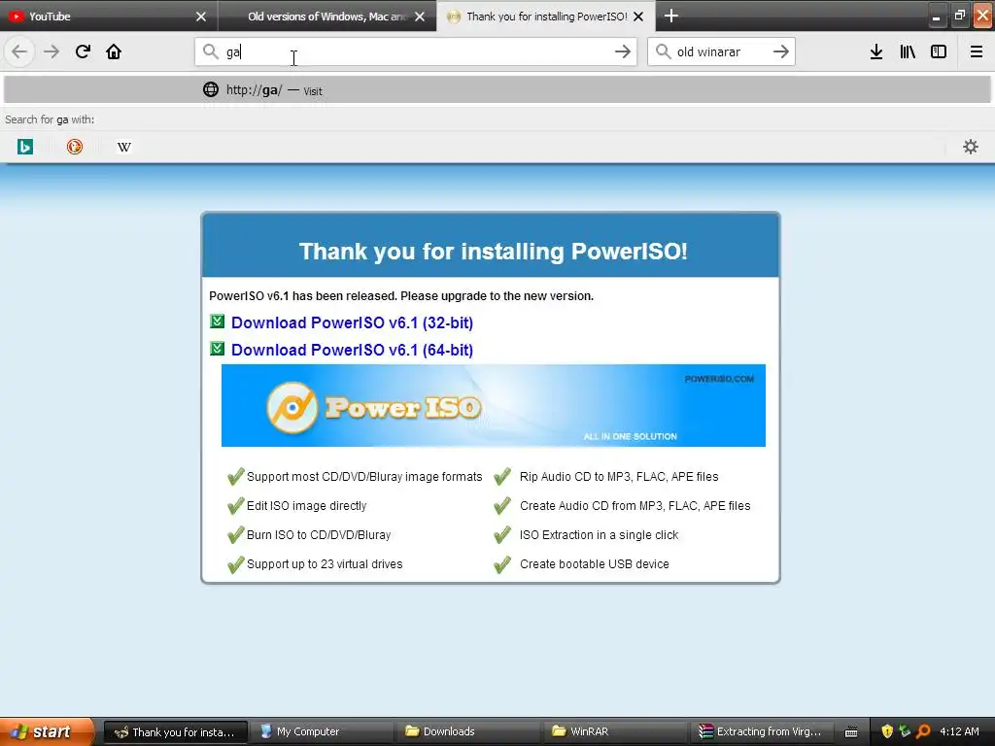Click green download icon beside 64-bit link
Screen dimensions: 995x746
coord(217,349)
